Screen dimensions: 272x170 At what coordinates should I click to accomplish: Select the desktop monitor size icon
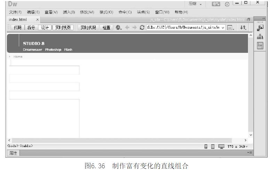pyautogui.click(x=221, y=146)
